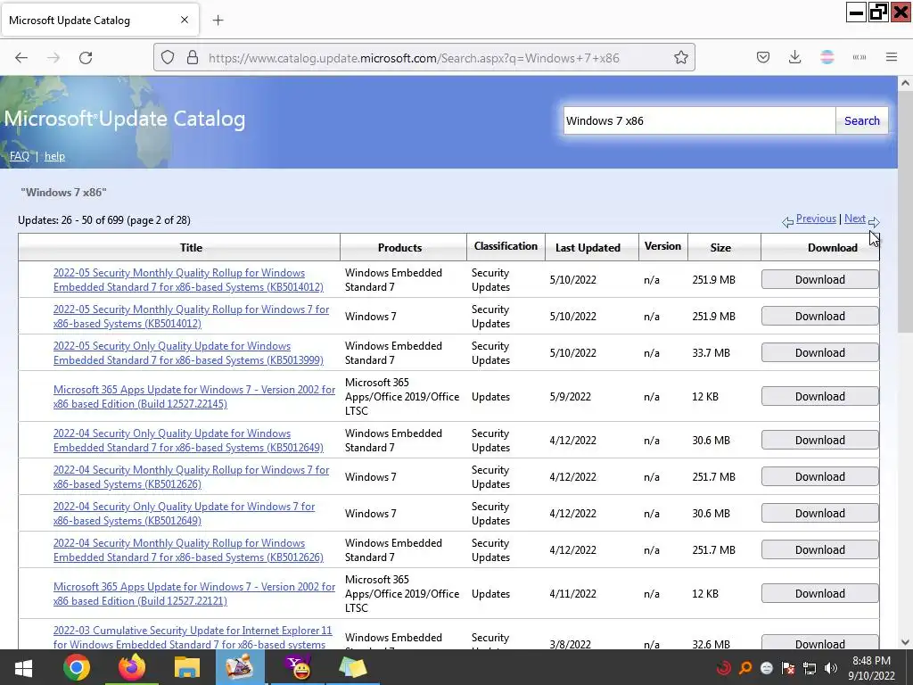
Task: Reload the page with the refresh icon
Action: [x=86, y=58]
